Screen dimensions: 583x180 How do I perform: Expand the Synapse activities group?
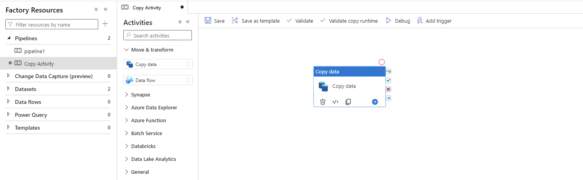(126, 94)
